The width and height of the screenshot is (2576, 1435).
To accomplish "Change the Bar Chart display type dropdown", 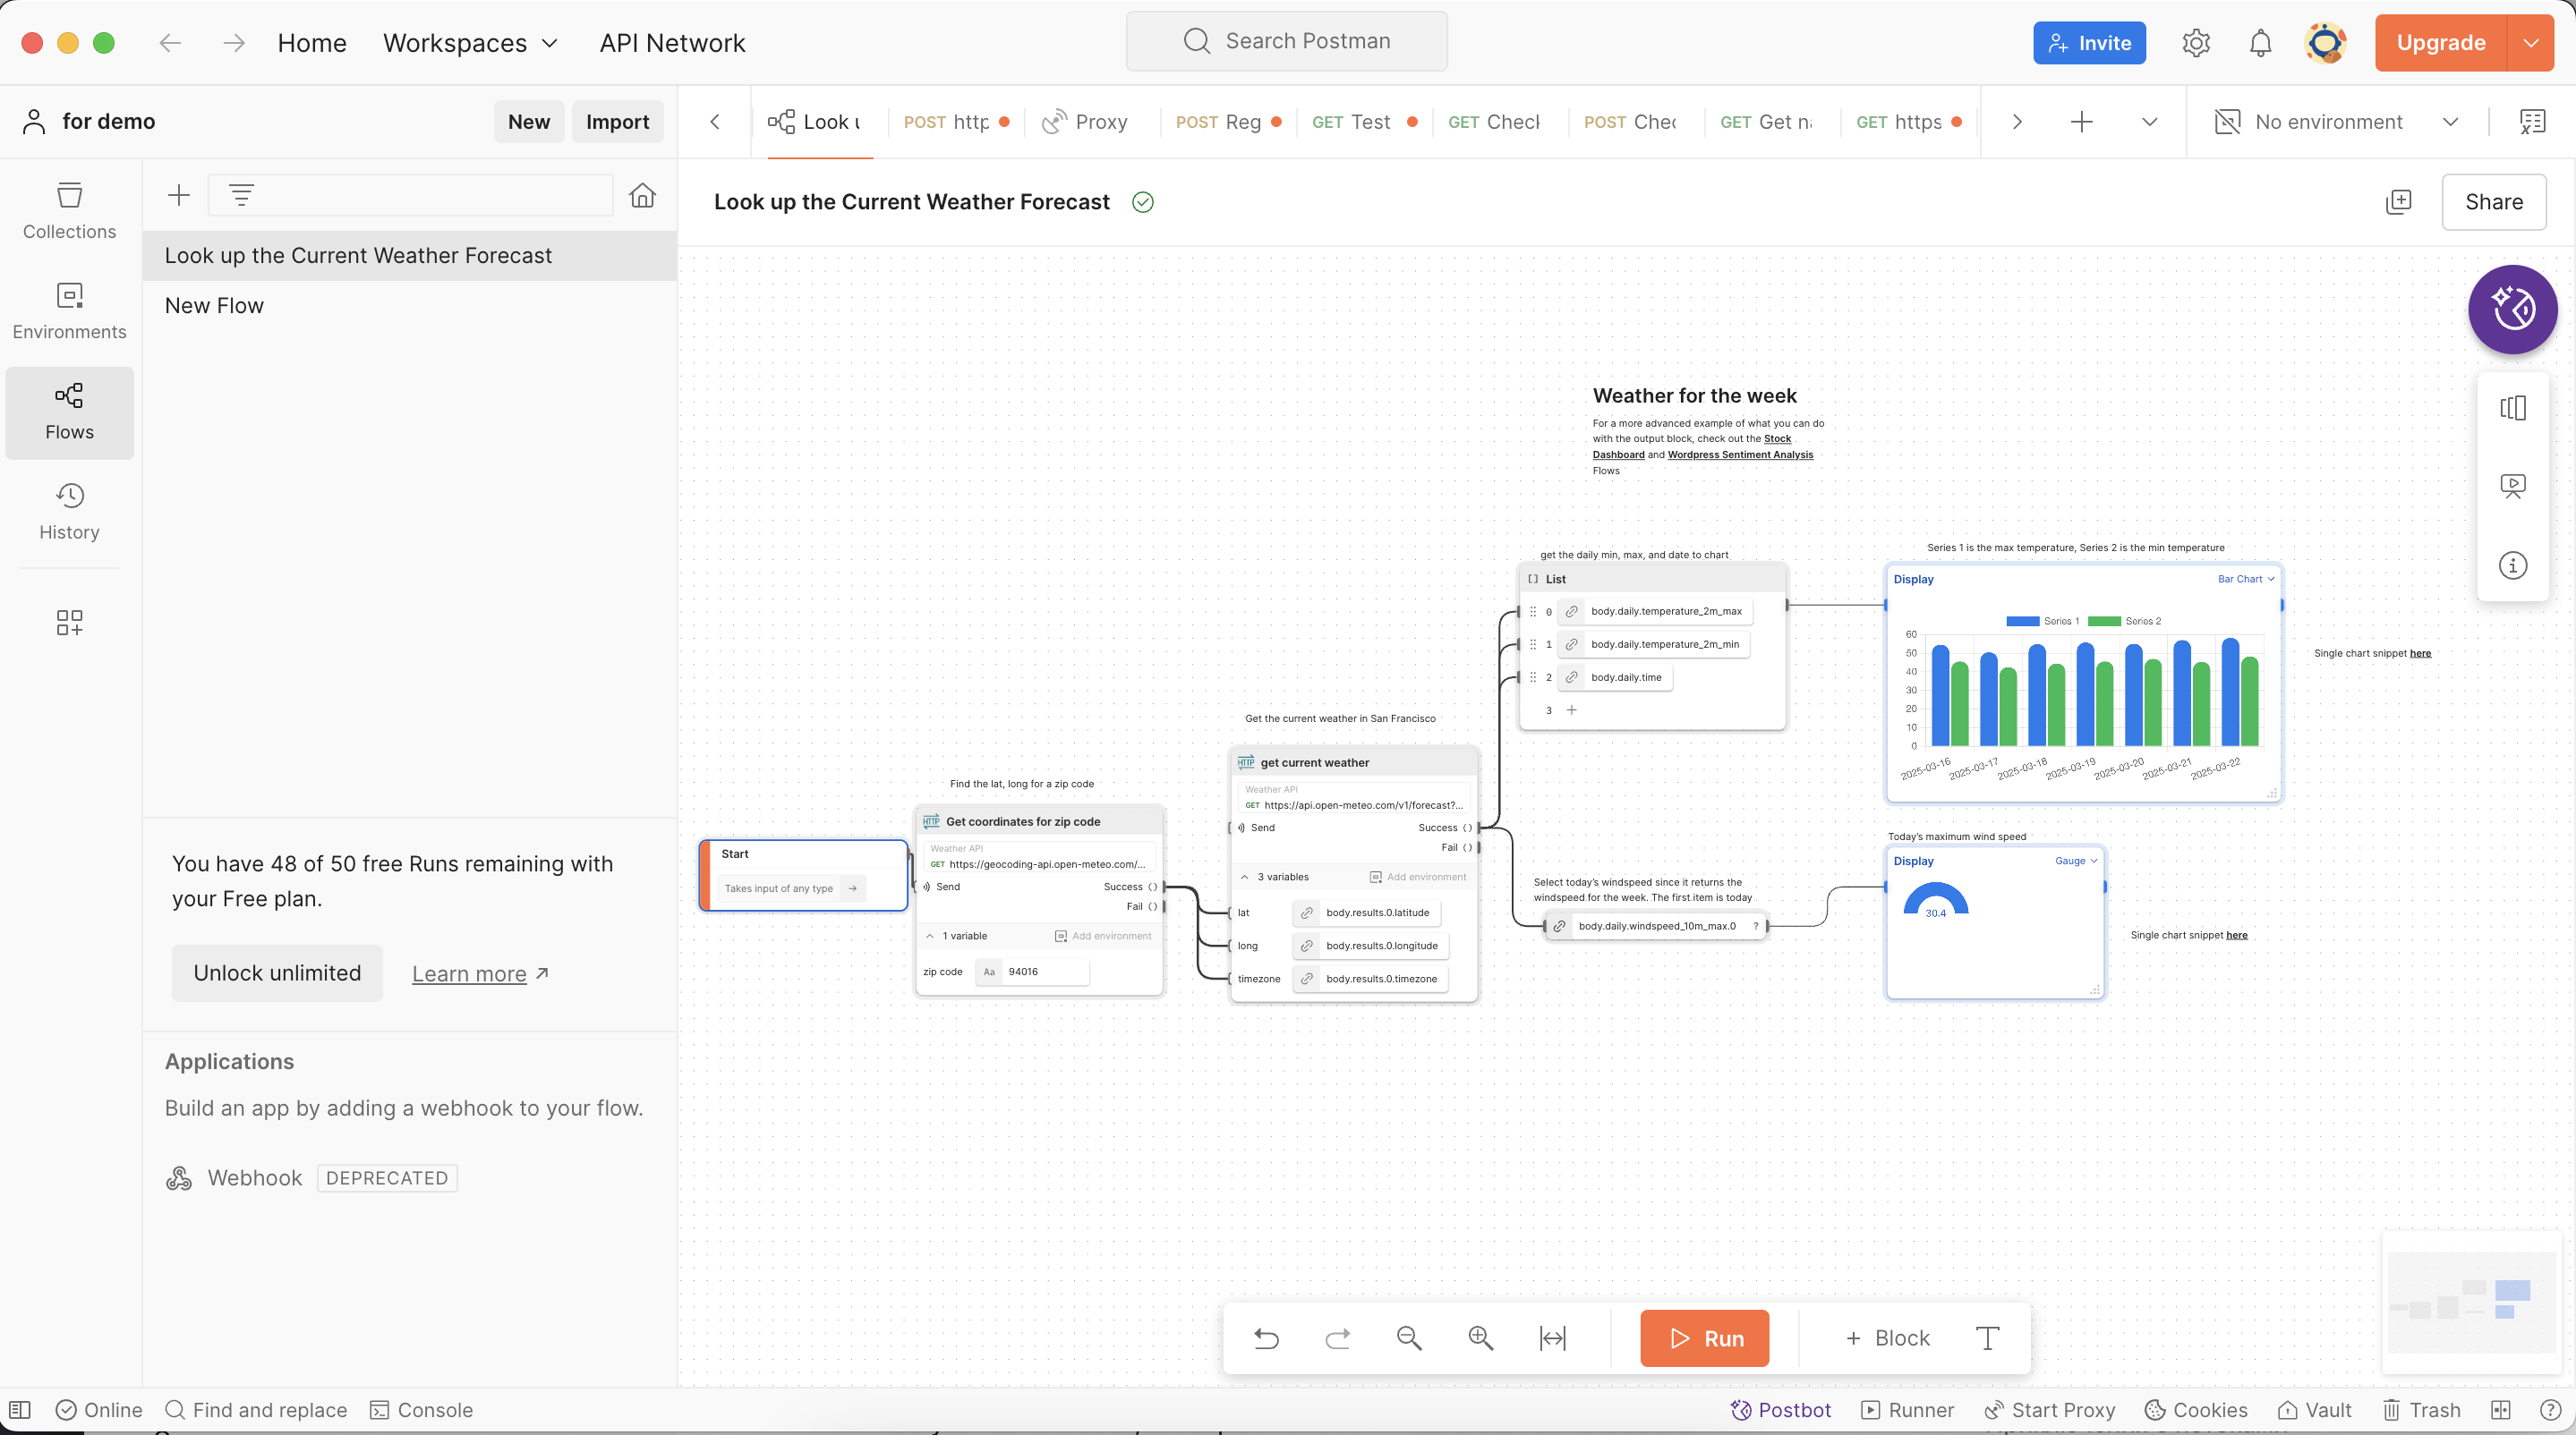I will [2245, 579].
